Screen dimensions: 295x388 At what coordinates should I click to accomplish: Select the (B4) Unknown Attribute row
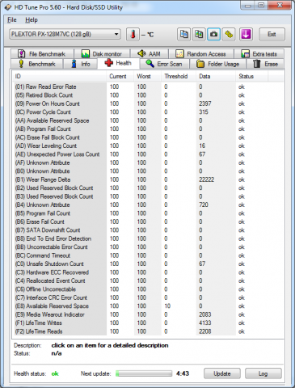click(x=148, y=205)
